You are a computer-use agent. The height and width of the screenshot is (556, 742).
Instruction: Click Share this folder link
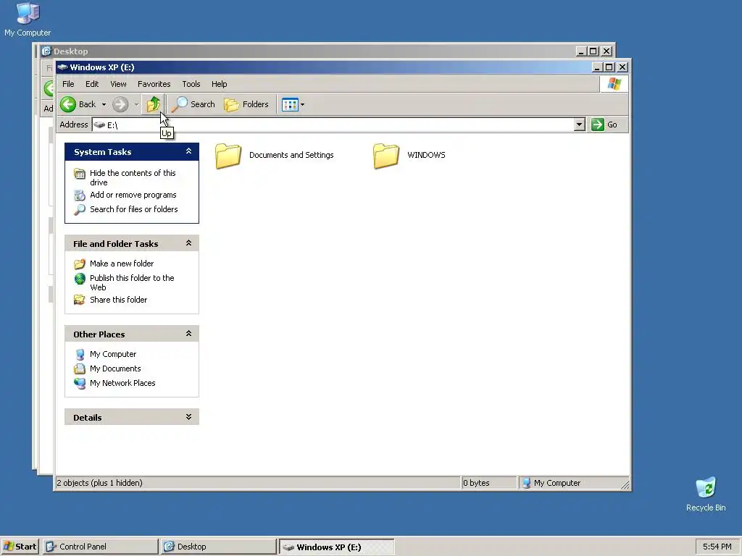click(118, 300)
